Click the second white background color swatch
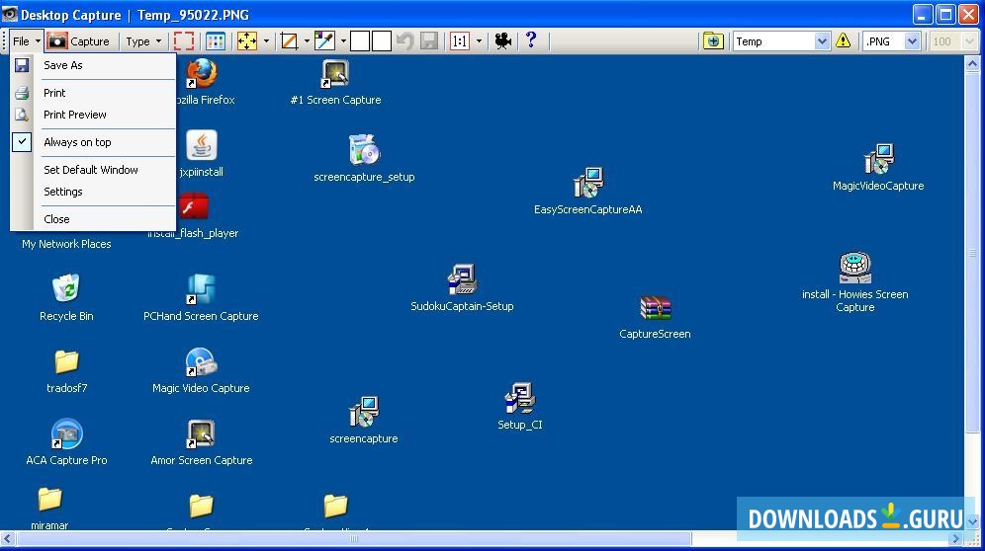985x551 pixels. pyautogui.click(x=382, y=41)
